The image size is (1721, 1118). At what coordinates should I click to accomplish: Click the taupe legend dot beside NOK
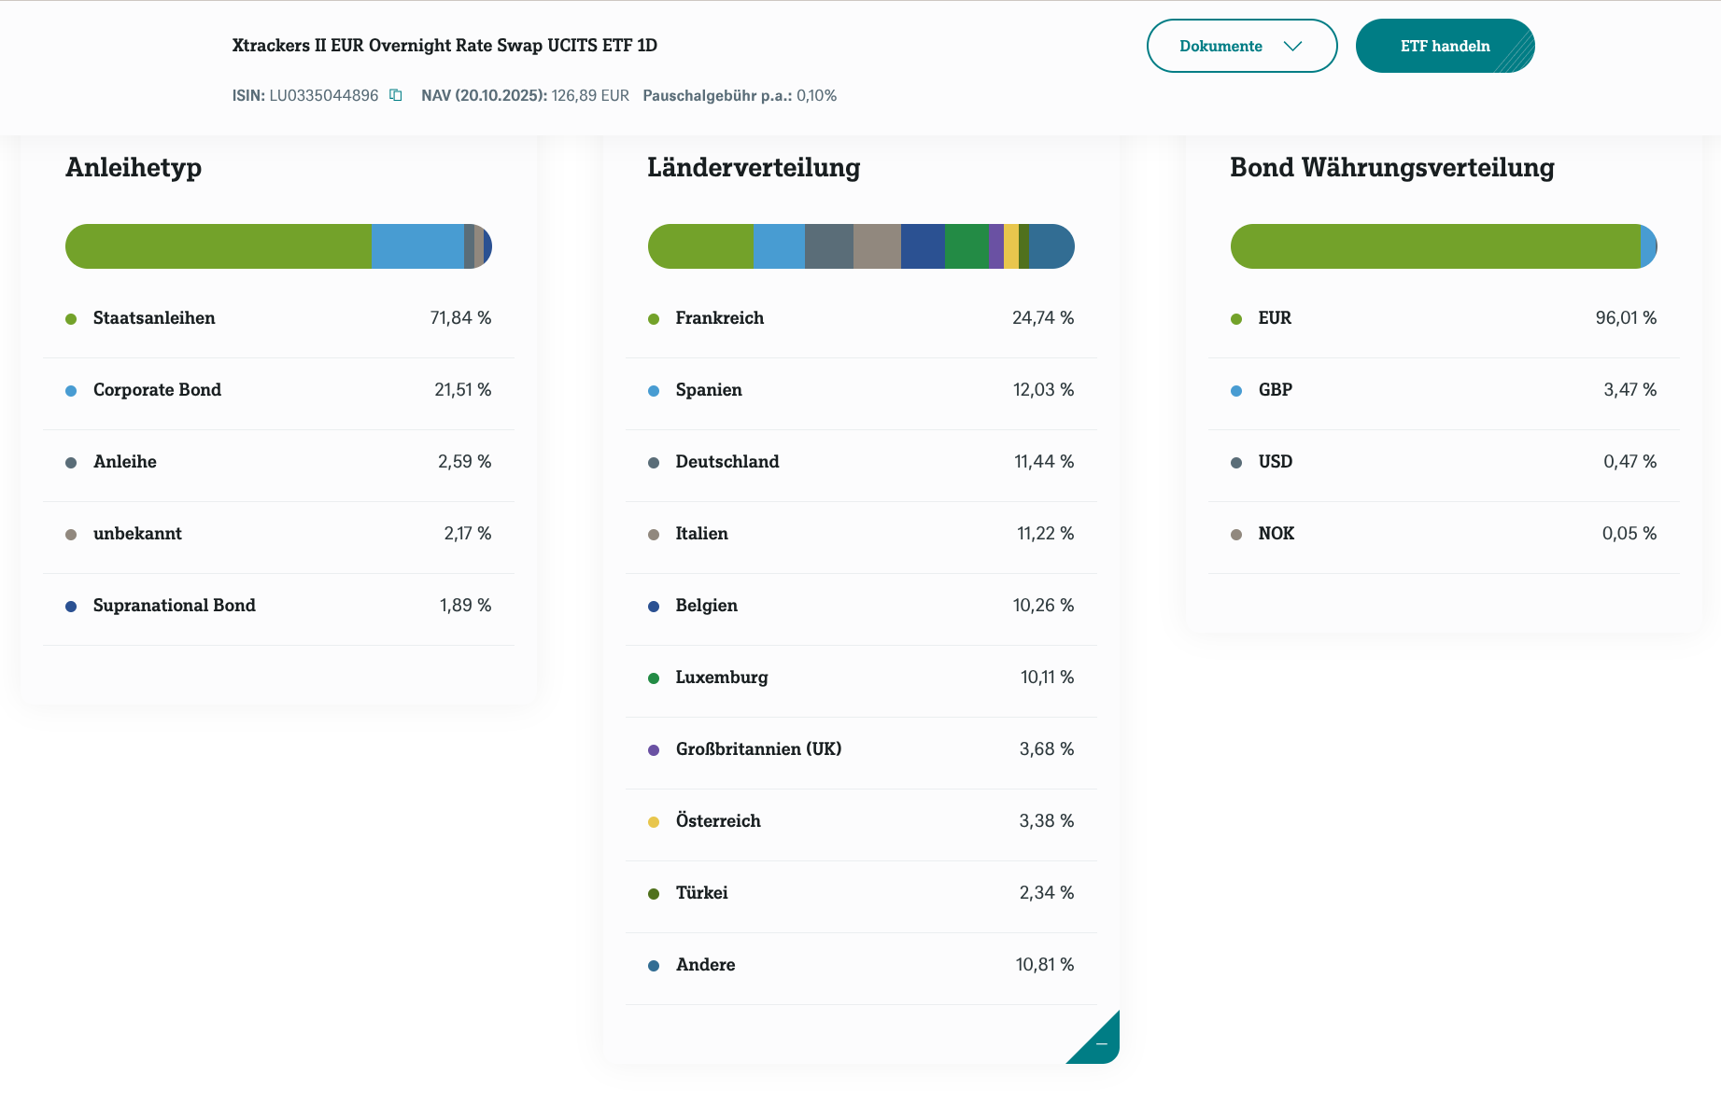click(x=1236, y=535)
